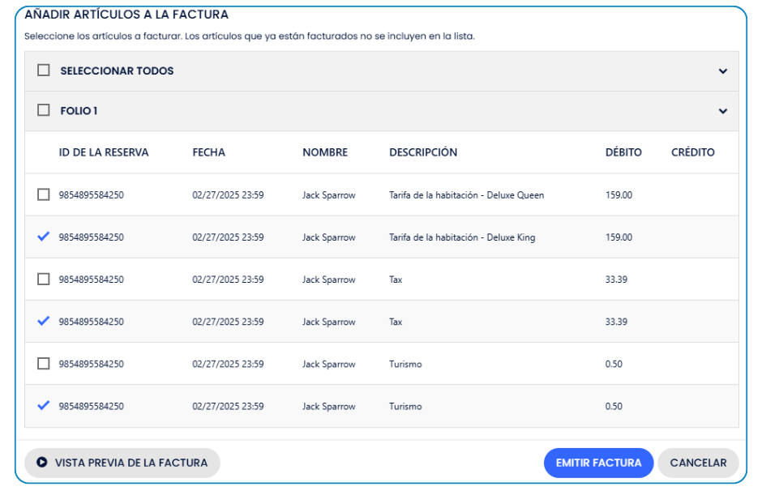762x491 pixels.
Task: Click the Nombre column header
Action: click(325, 152)
